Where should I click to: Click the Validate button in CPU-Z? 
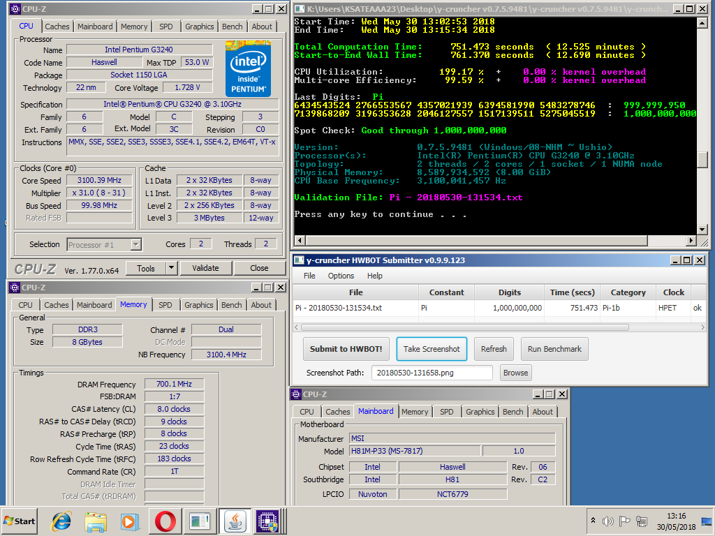206,268
